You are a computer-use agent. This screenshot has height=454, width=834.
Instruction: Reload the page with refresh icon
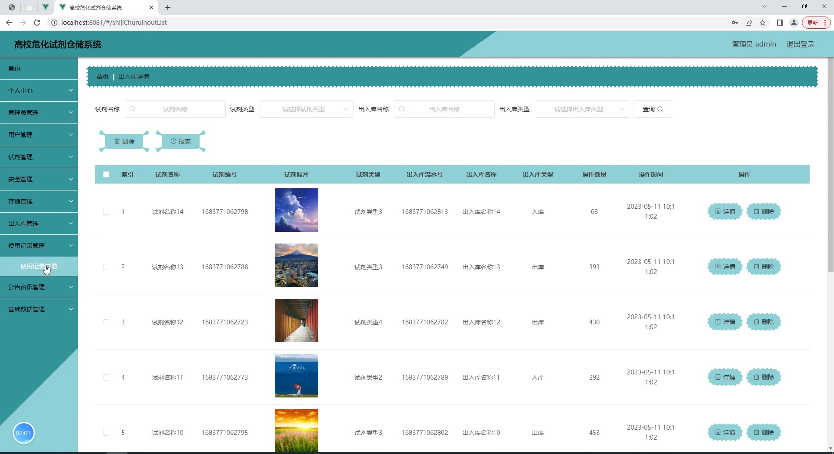[x=37, y=23]
